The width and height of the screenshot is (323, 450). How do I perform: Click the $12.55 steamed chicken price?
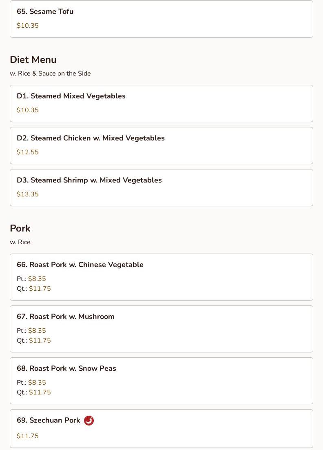coord(27,152)
